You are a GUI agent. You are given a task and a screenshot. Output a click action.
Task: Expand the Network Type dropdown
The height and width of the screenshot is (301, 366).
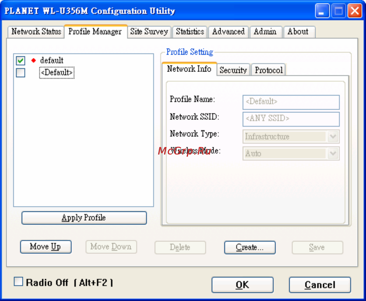tap(333, 137)
